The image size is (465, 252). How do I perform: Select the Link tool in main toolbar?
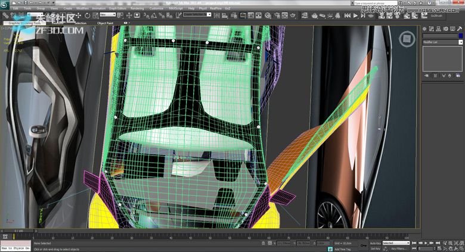(x=5, y=15)
